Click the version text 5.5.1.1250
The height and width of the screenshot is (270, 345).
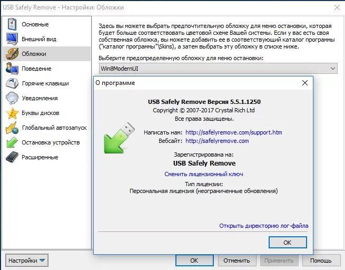point(245,102)
